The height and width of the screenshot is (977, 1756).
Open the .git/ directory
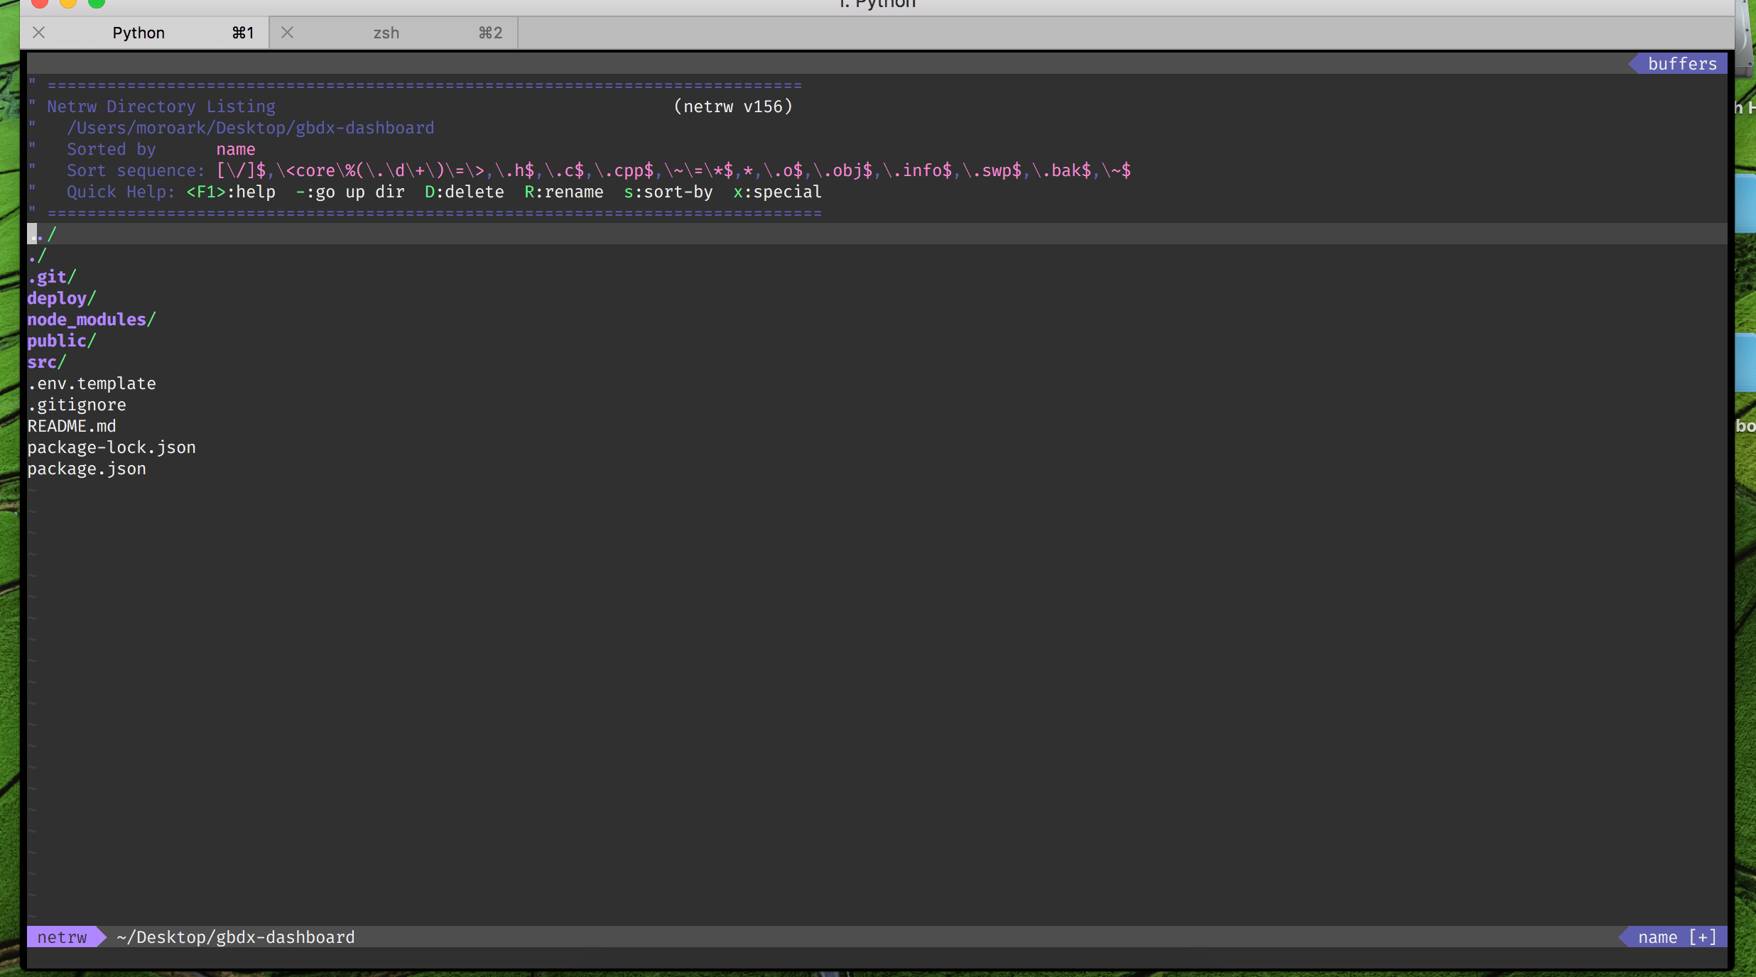coord(51,276)
